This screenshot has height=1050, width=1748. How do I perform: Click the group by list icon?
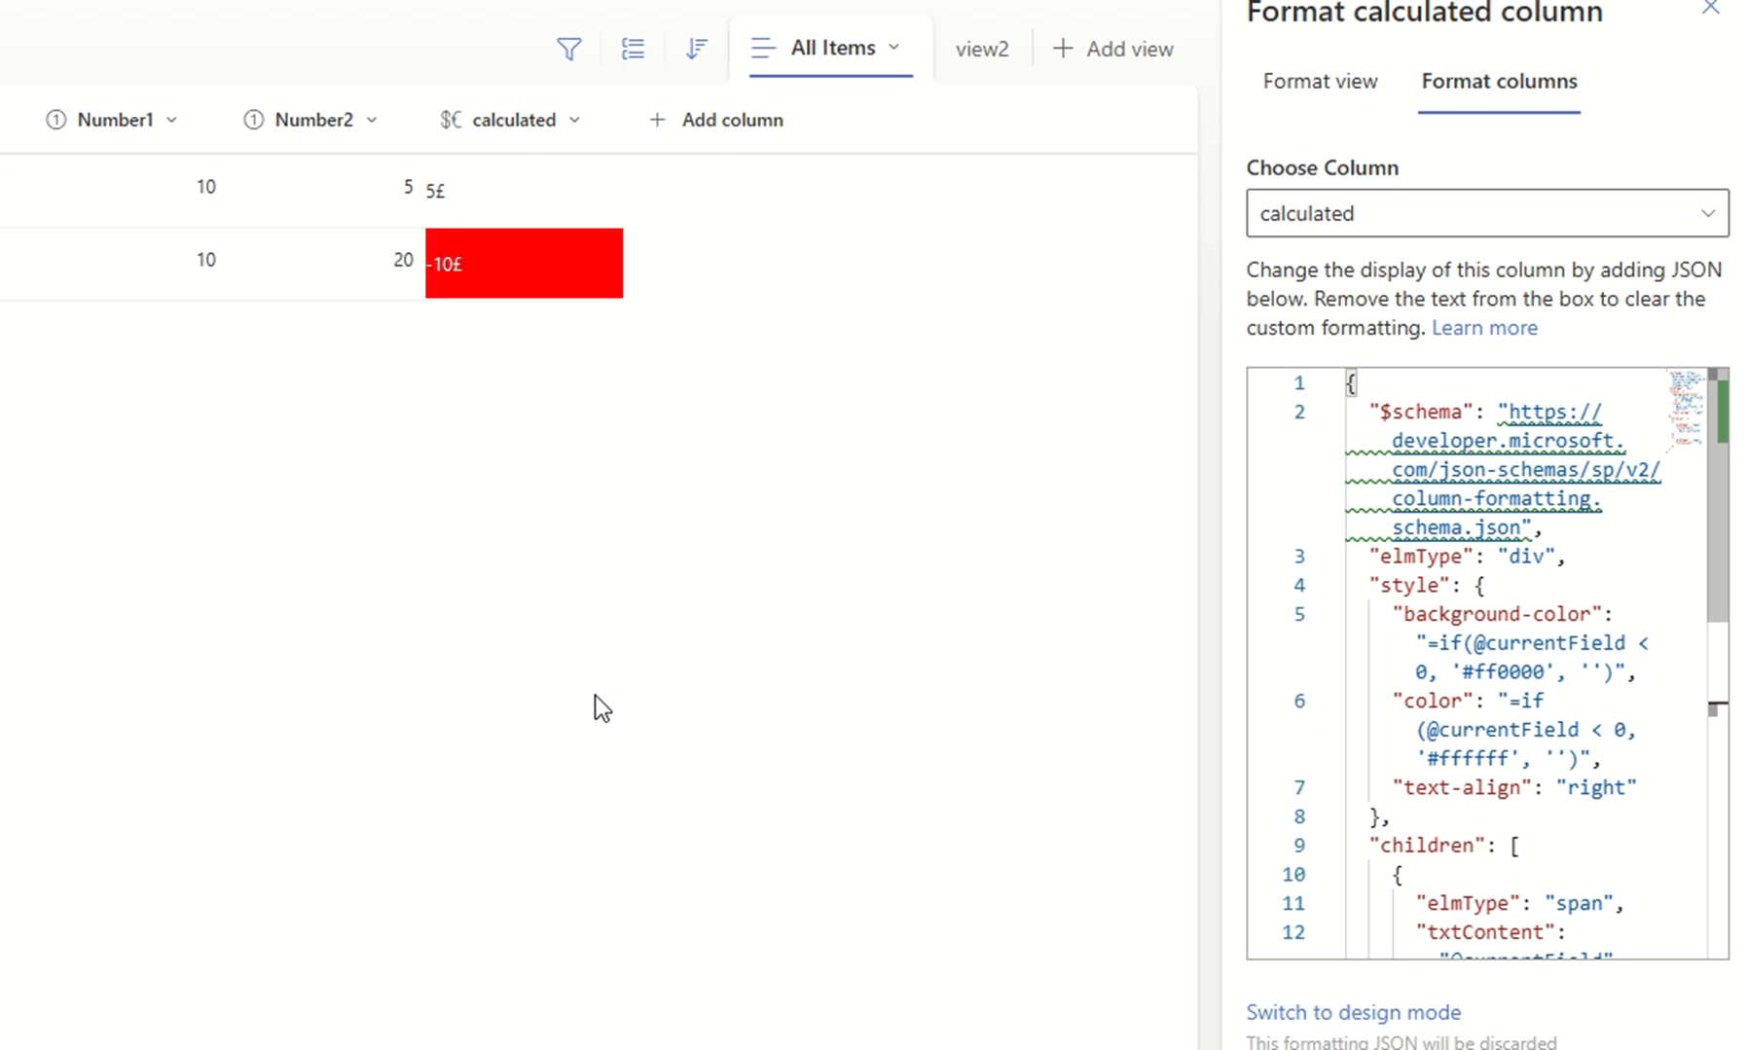point(633,49)
